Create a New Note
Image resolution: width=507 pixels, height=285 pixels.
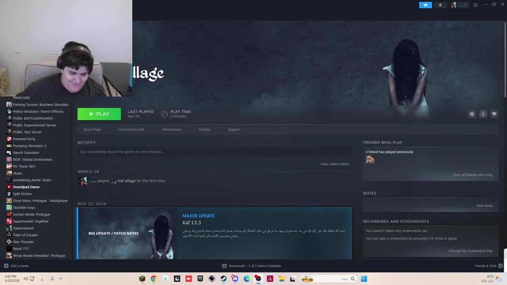pyautogui.click(x=484, y=206)
